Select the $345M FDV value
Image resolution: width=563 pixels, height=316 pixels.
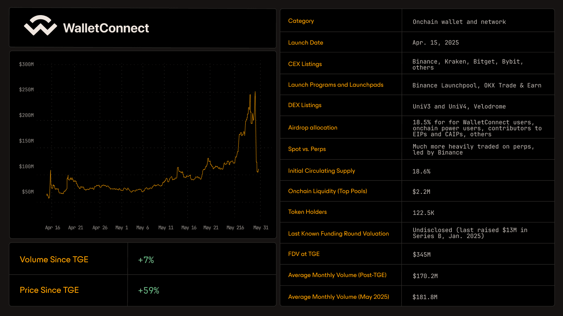pos(422,255)
